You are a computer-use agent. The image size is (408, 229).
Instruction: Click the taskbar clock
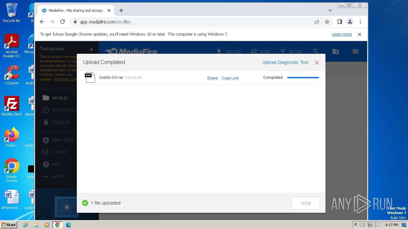(392, 225)
